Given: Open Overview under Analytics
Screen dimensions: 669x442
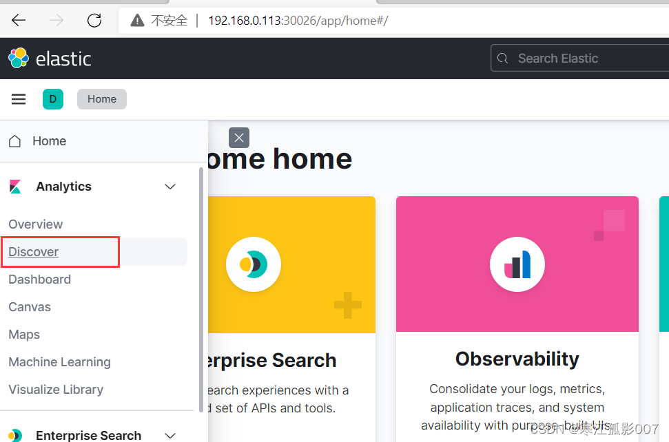Looking at the screenshot, I should click(x=36, y=224).
